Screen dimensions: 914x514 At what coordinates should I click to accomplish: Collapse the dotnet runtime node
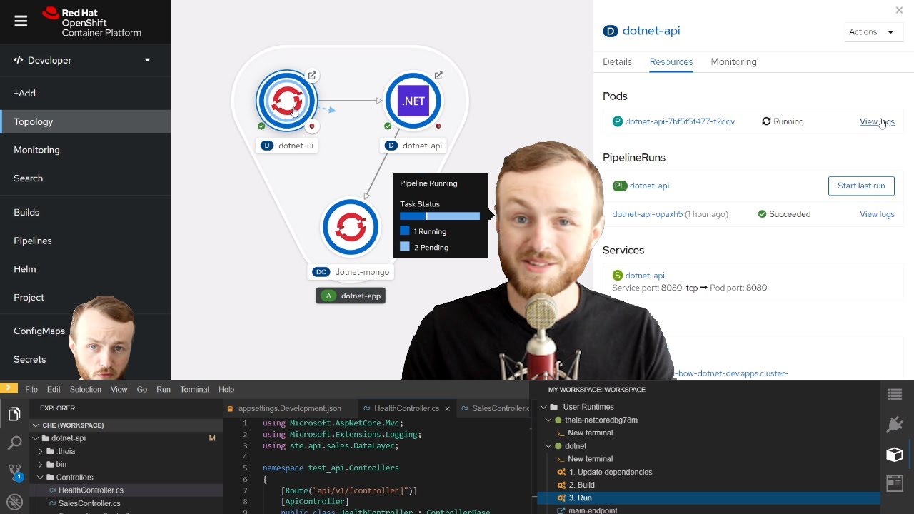click(x=548, y=446)
